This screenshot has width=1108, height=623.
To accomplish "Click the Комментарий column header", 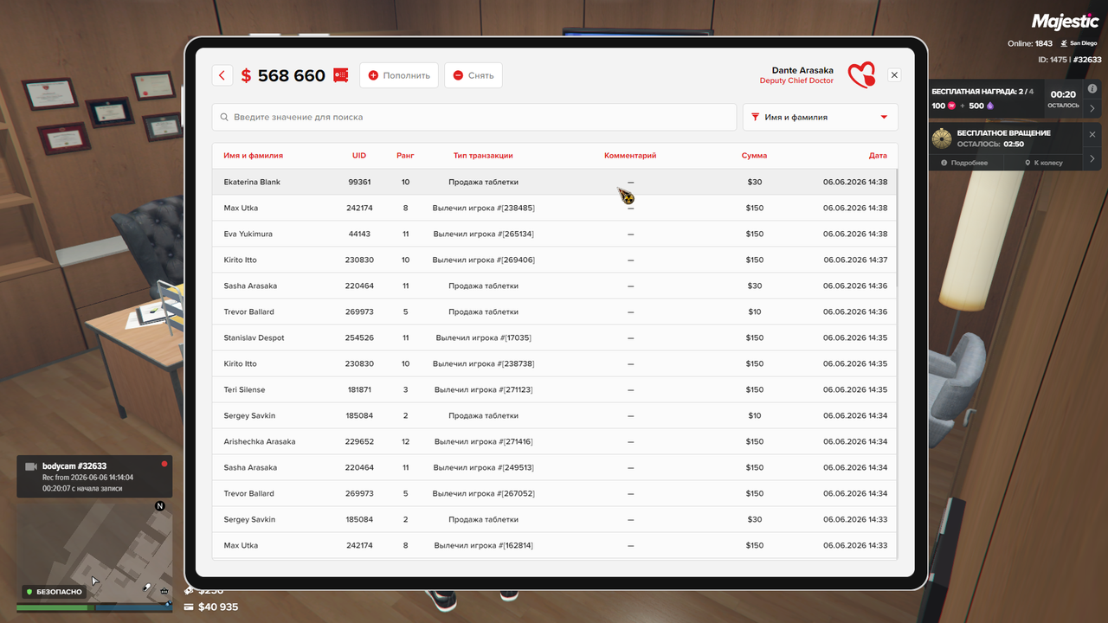I will tap(630, 156).
